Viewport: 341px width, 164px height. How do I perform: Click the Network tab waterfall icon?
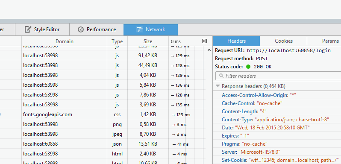139,29
